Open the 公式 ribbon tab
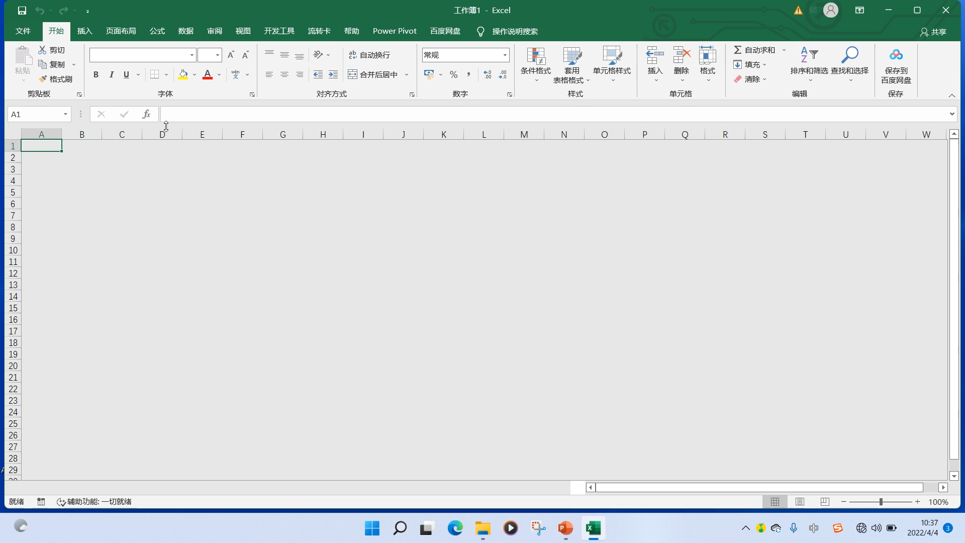The width and height of the screenshot is (965, 543). coord(157,31)
